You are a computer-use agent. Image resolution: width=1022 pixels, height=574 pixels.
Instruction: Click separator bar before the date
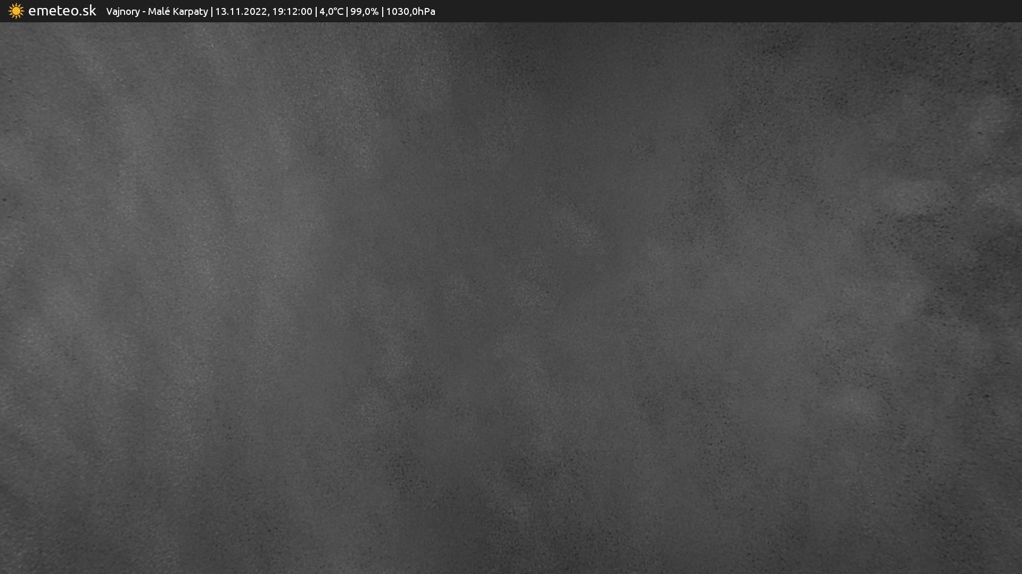click(x=212, y=12)
